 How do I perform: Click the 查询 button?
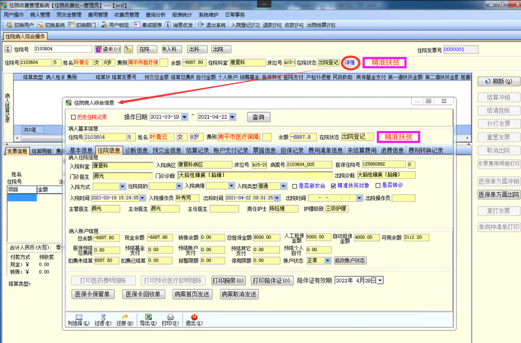pyautogui.click(x=259, y=117)
